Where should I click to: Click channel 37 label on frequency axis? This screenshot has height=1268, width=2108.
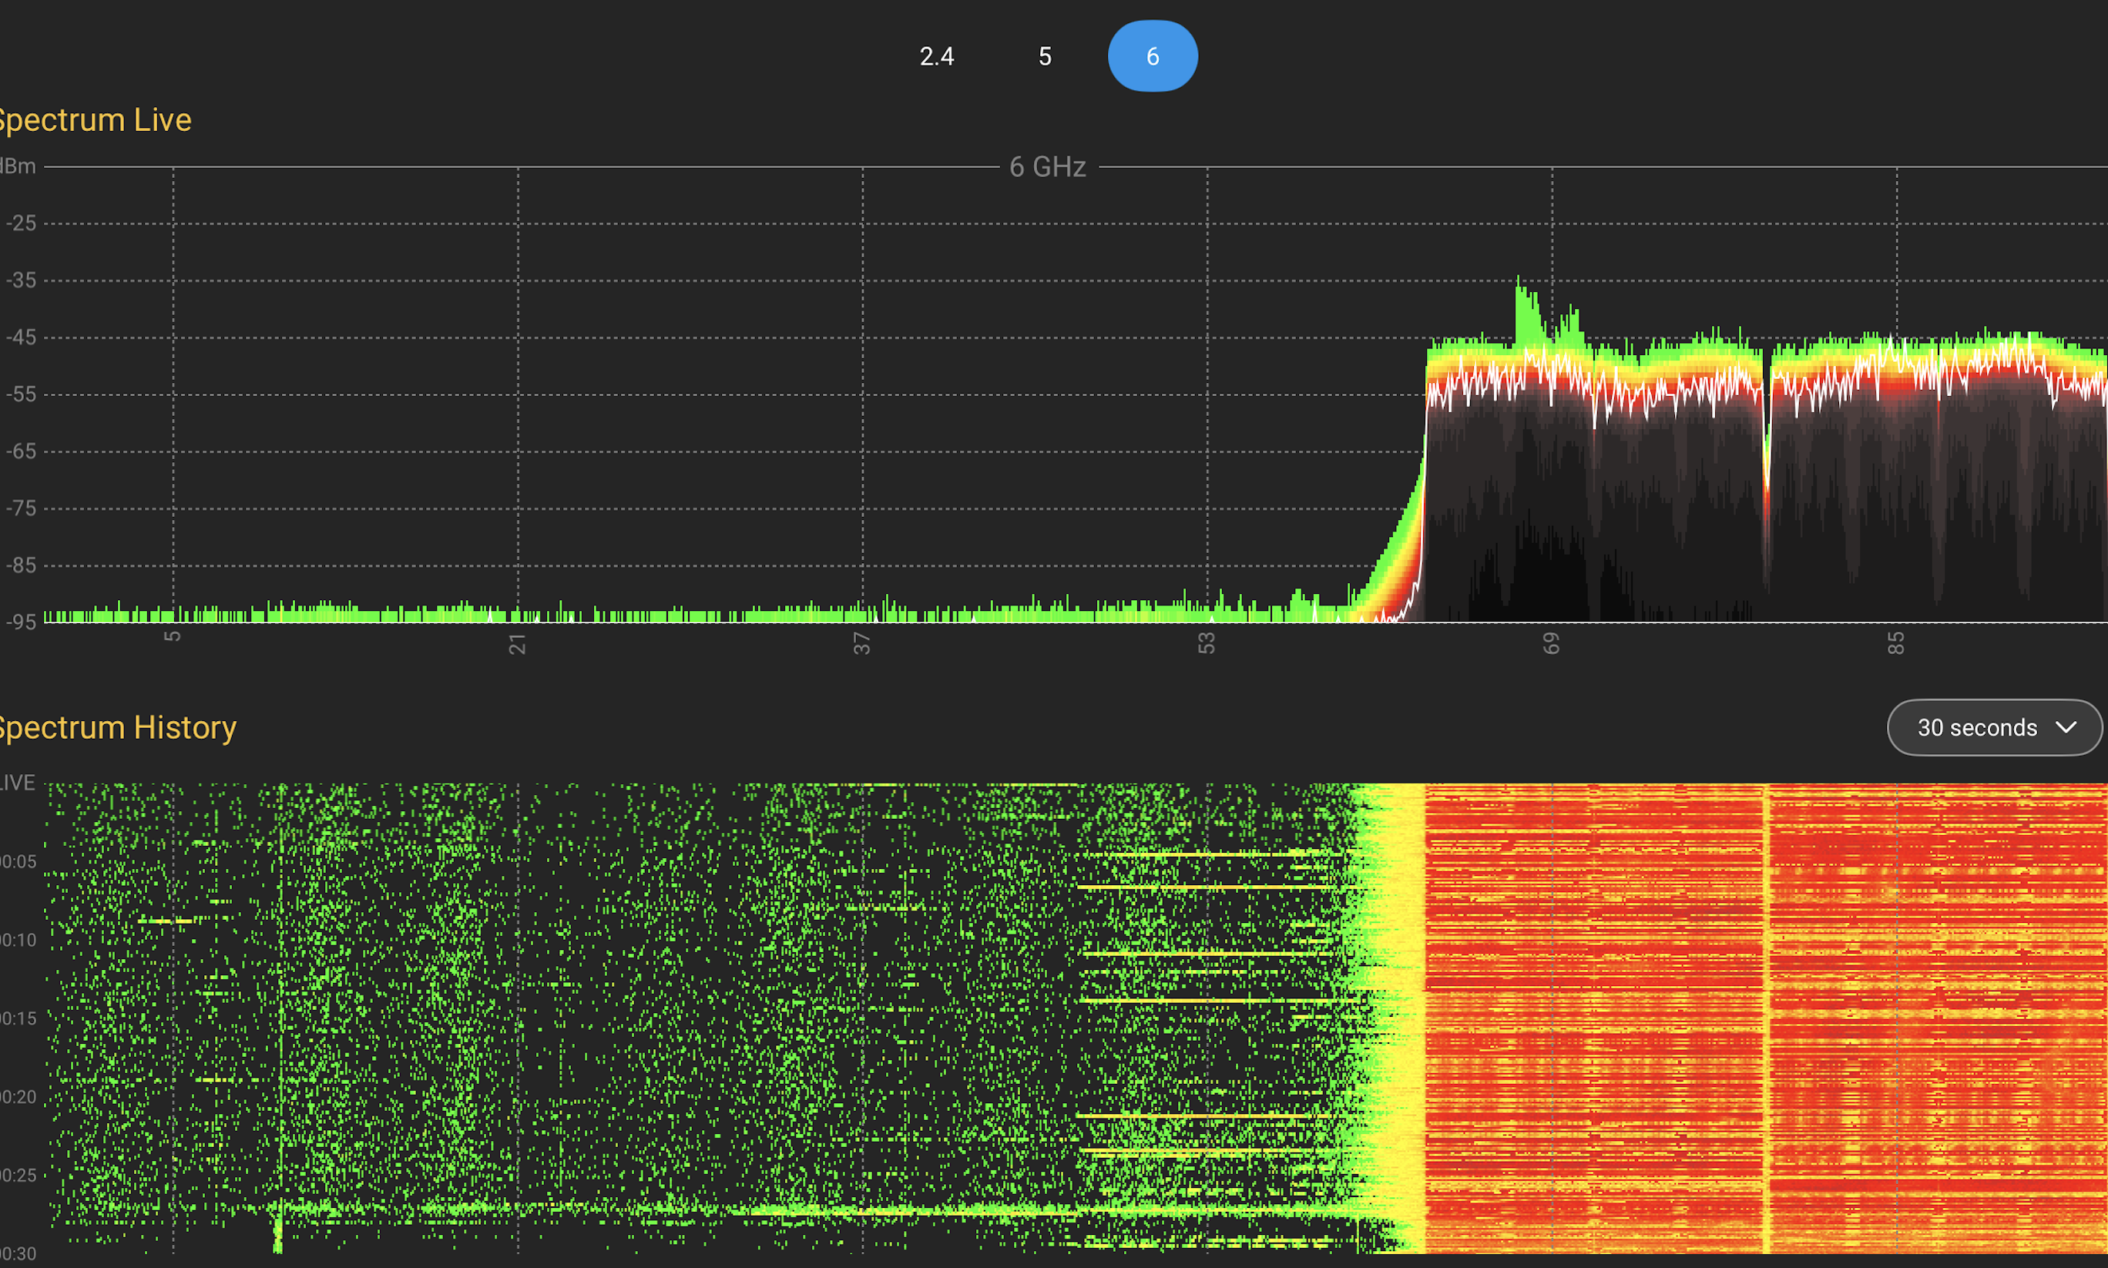click(x=861, y=643)
